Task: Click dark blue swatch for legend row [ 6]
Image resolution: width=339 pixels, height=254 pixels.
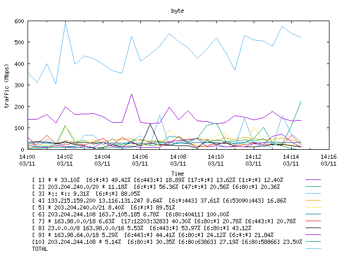Action: [x=313, y=214]
